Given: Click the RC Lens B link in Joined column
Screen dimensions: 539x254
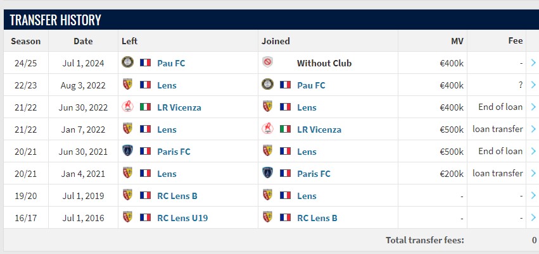Looking at the screenshot, I should (317, 218).
